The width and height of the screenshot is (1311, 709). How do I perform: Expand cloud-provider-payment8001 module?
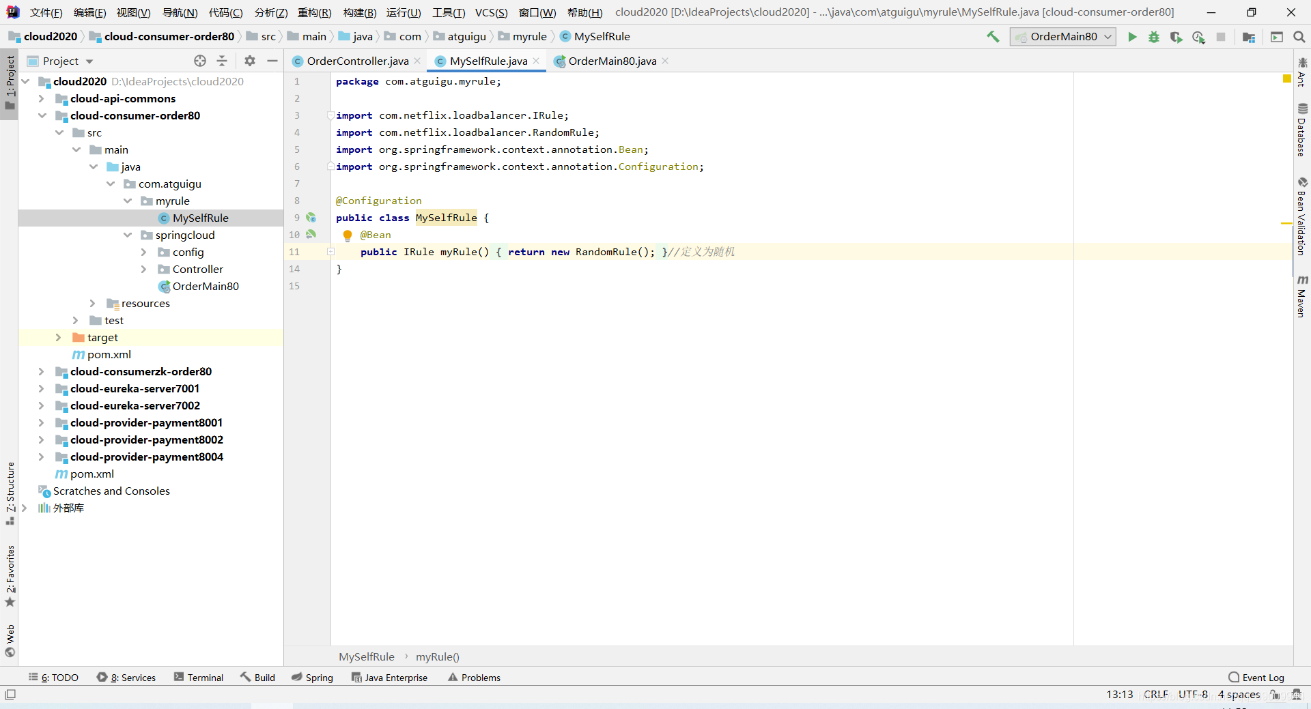click(x=42, y=422)
